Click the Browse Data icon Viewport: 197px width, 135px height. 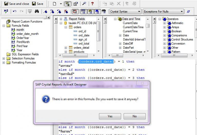30,12
